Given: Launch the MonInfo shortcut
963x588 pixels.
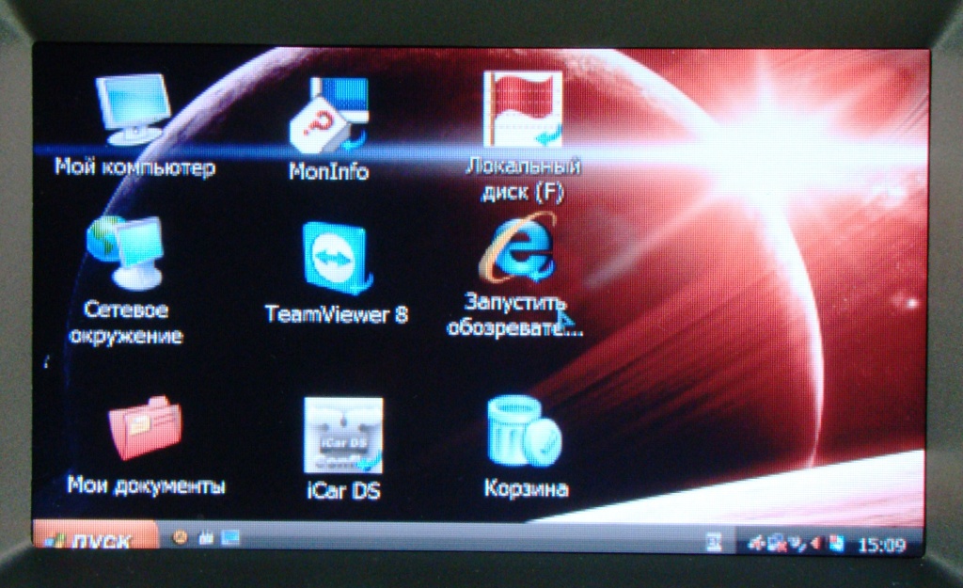Looking at the screenshot, I should pyautogui.click(x=328, y=115).
